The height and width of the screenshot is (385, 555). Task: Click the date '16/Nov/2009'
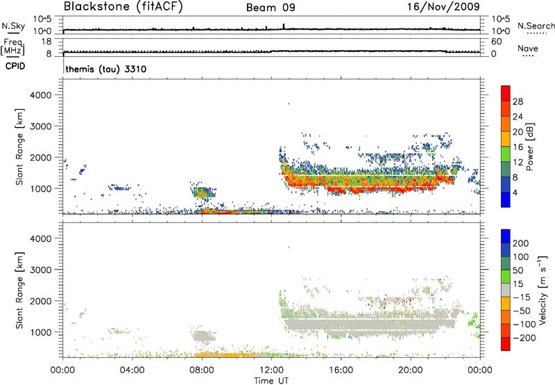(443, 6)
